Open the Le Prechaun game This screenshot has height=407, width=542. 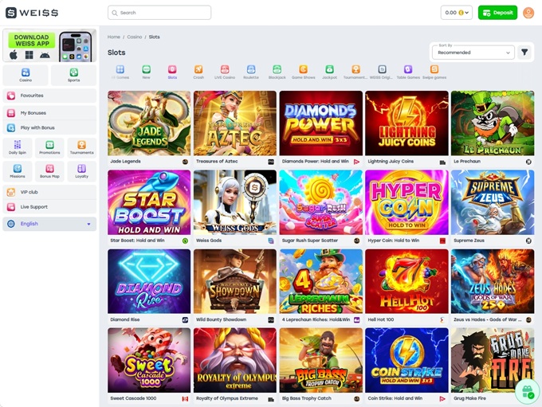tap(493, 123)
